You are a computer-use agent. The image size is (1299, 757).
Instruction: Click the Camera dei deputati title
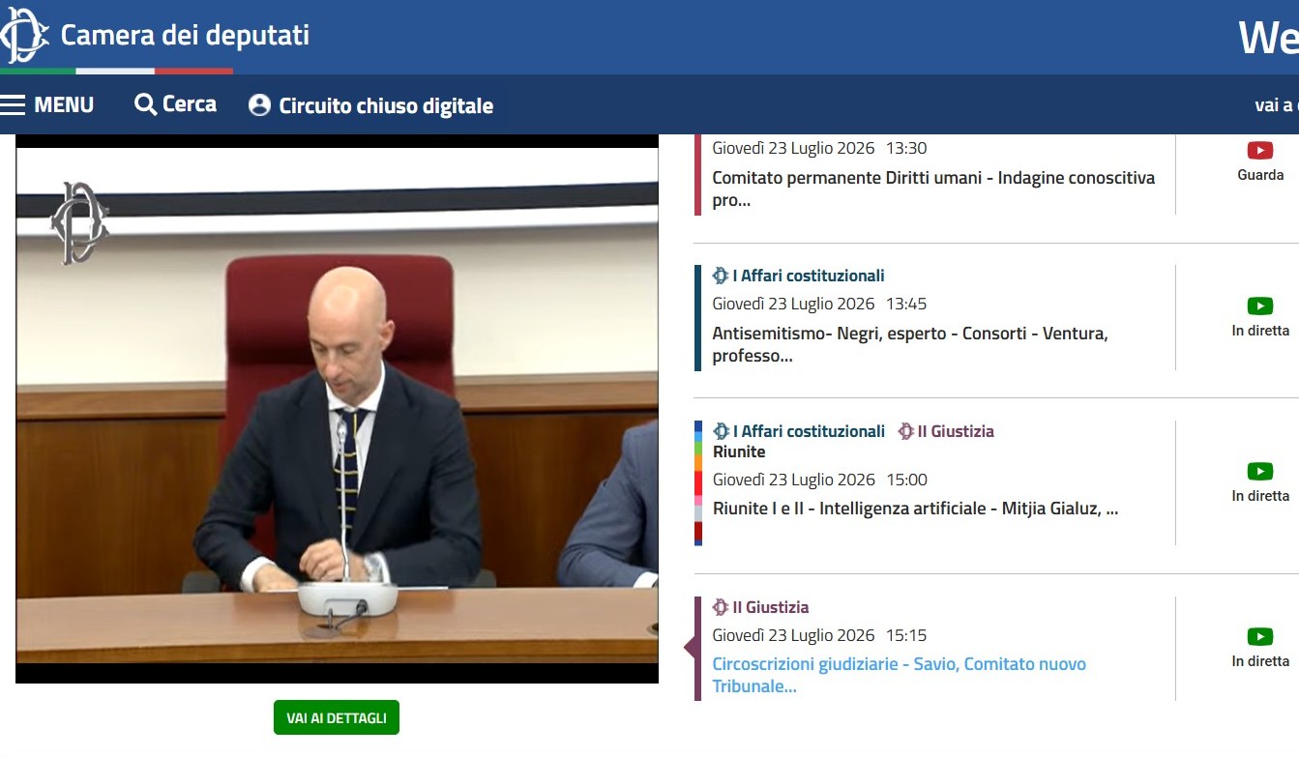click(x=185, y=36)
